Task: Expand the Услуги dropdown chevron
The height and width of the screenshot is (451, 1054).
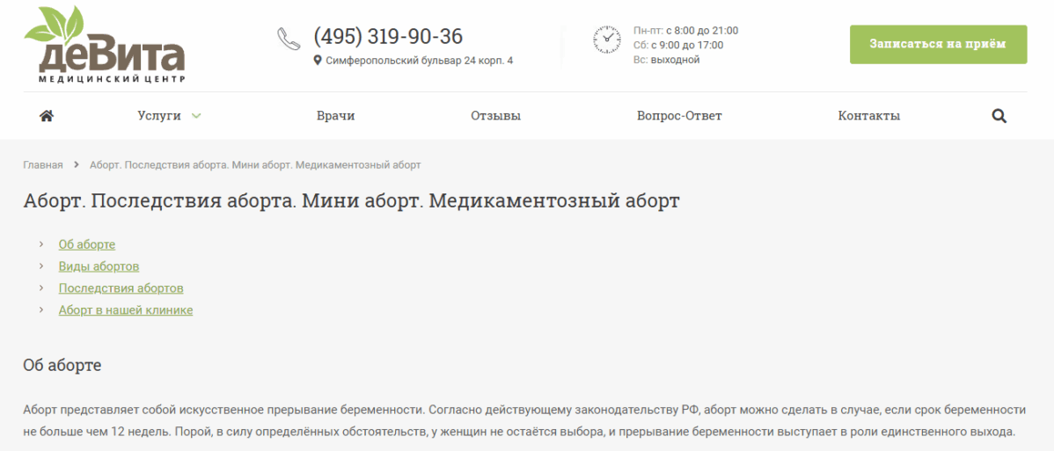Action: 196,115
